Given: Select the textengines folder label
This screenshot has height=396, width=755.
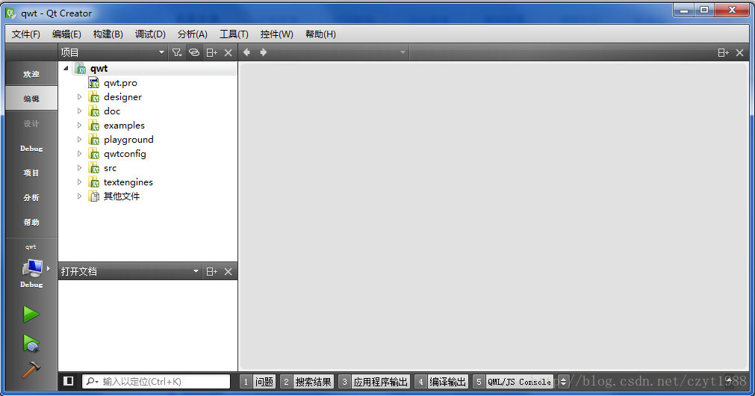Looking at the screenshot, I should coord(128,182).
